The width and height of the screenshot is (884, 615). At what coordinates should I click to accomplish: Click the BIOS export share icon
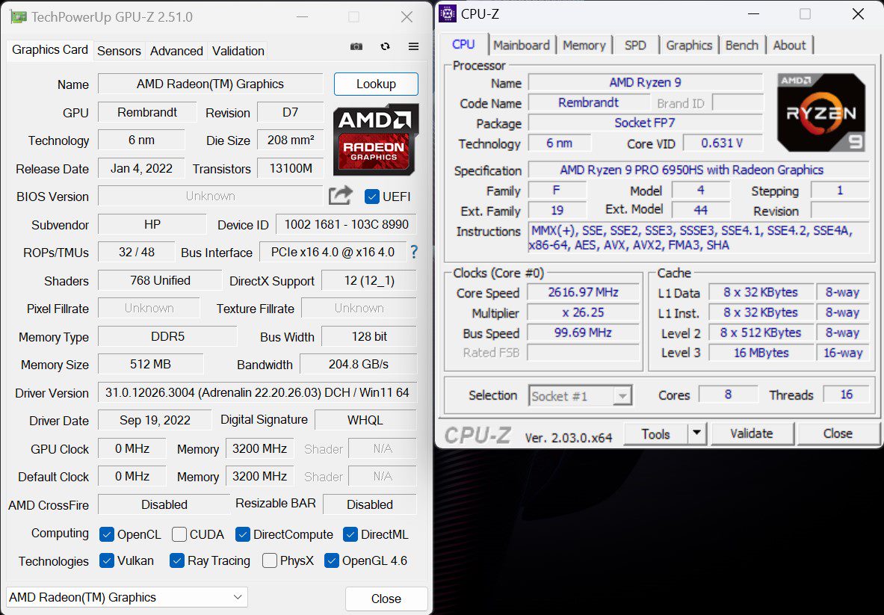click(341, 196)
